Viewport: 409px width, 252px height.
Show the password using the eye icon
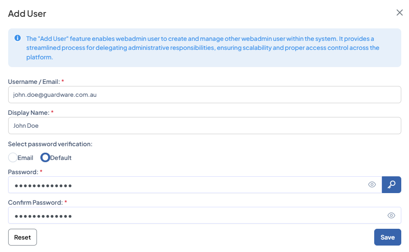pos(372,184)
